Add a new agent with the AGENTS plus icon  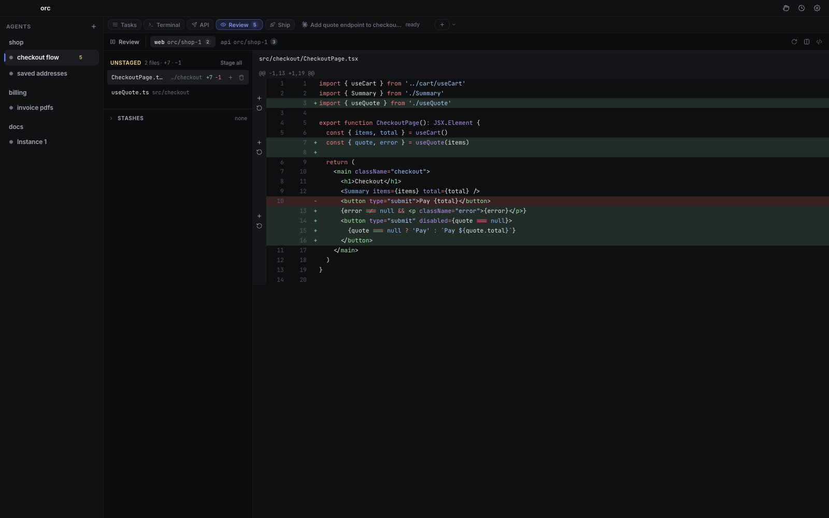tap(94, 26)
